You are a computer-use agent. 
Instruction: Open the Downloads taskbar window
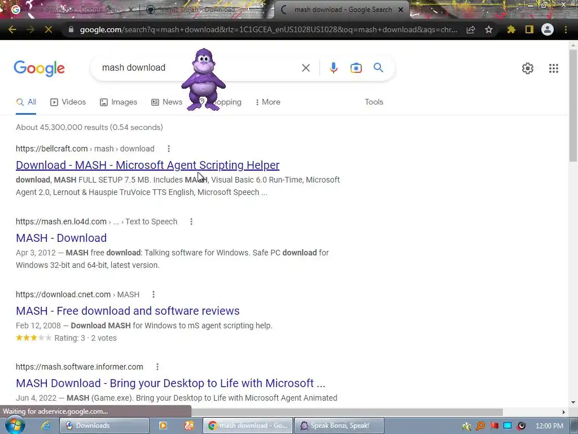click(104, 426)
